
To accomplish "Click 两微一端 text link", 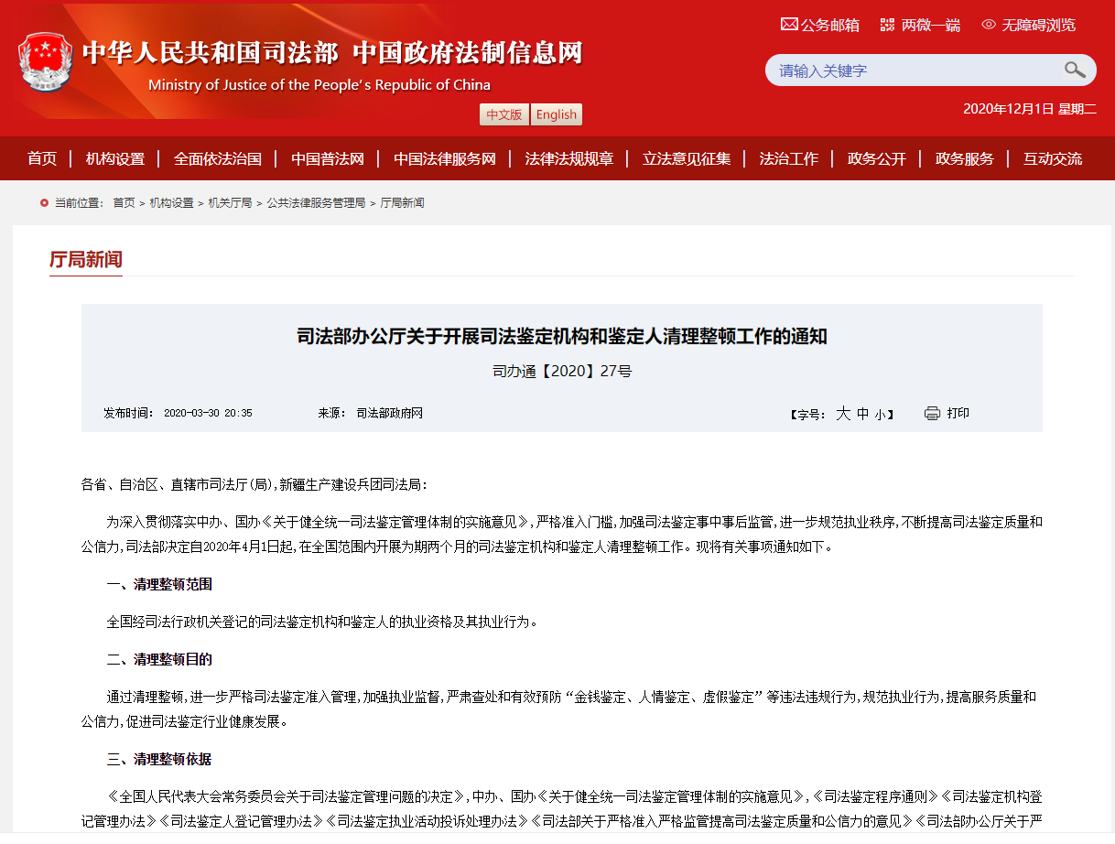I will coord(931,25).
